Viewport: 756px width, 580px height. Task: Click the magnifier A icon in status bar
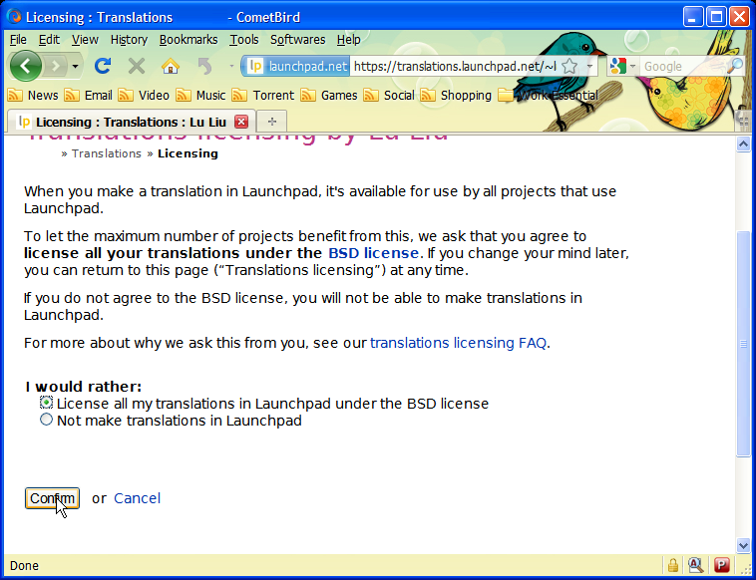pos(696,565)
